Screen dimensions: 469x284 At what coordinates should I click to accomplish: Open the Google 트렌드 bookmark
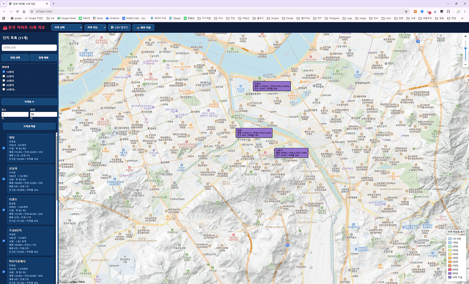pos(34,18)
